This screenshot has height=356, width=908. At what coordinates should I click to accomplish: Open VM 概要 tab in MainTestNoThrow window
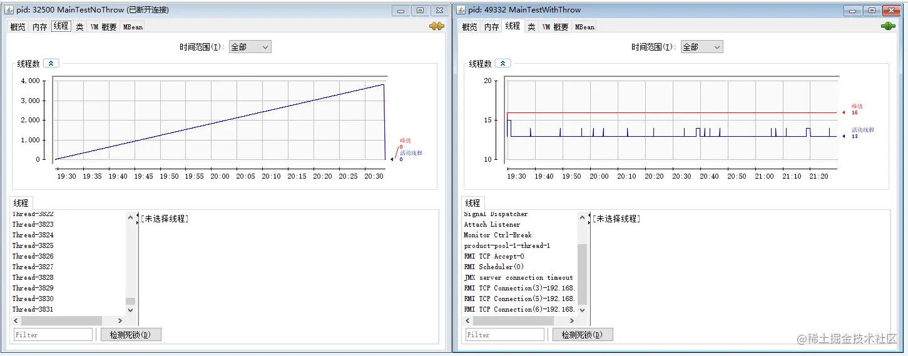click(x=103, y=27)
